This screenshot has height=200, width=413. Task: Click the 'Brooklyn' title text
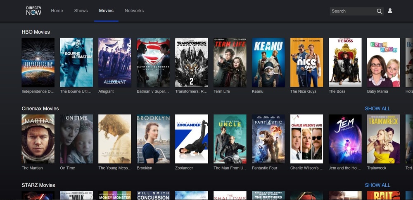click(x=144, y=168)
